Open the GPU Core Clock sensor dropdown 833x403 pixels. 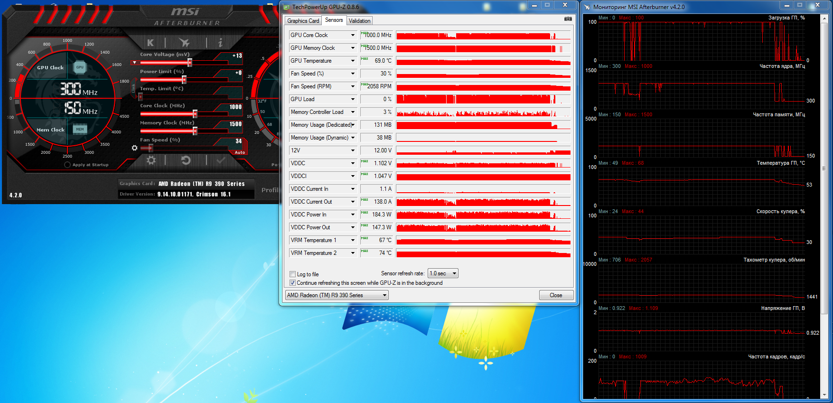[353, 35]
